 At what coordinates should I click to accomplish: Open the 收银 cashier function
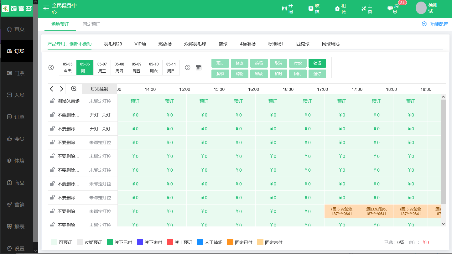pyautogui.click(x=314, y=8)
